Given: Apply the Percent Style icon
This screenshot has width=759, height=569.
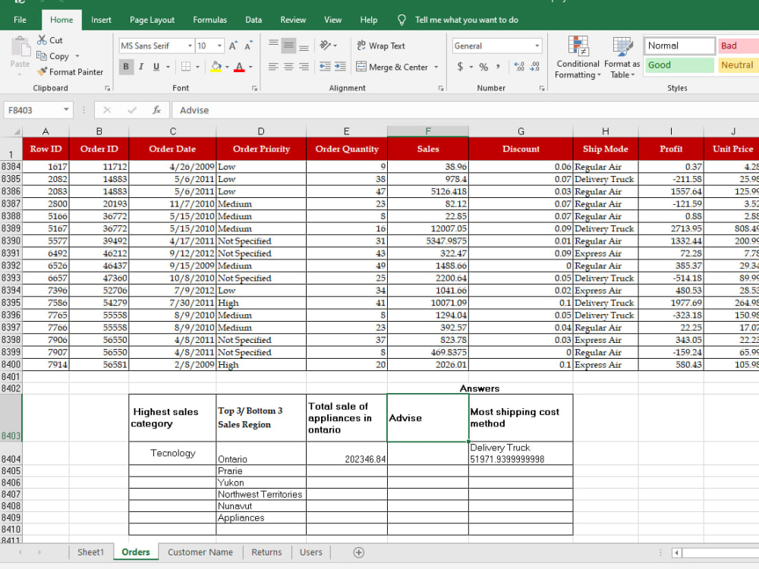Looking at the screenshot, I should coord(483,67).
